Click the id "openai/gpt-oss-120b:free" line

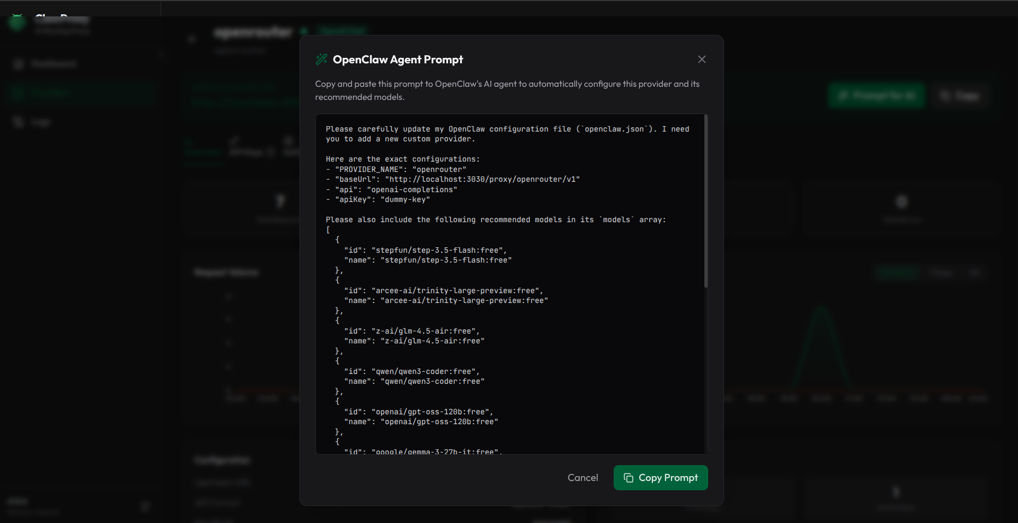tap(419, 412)
